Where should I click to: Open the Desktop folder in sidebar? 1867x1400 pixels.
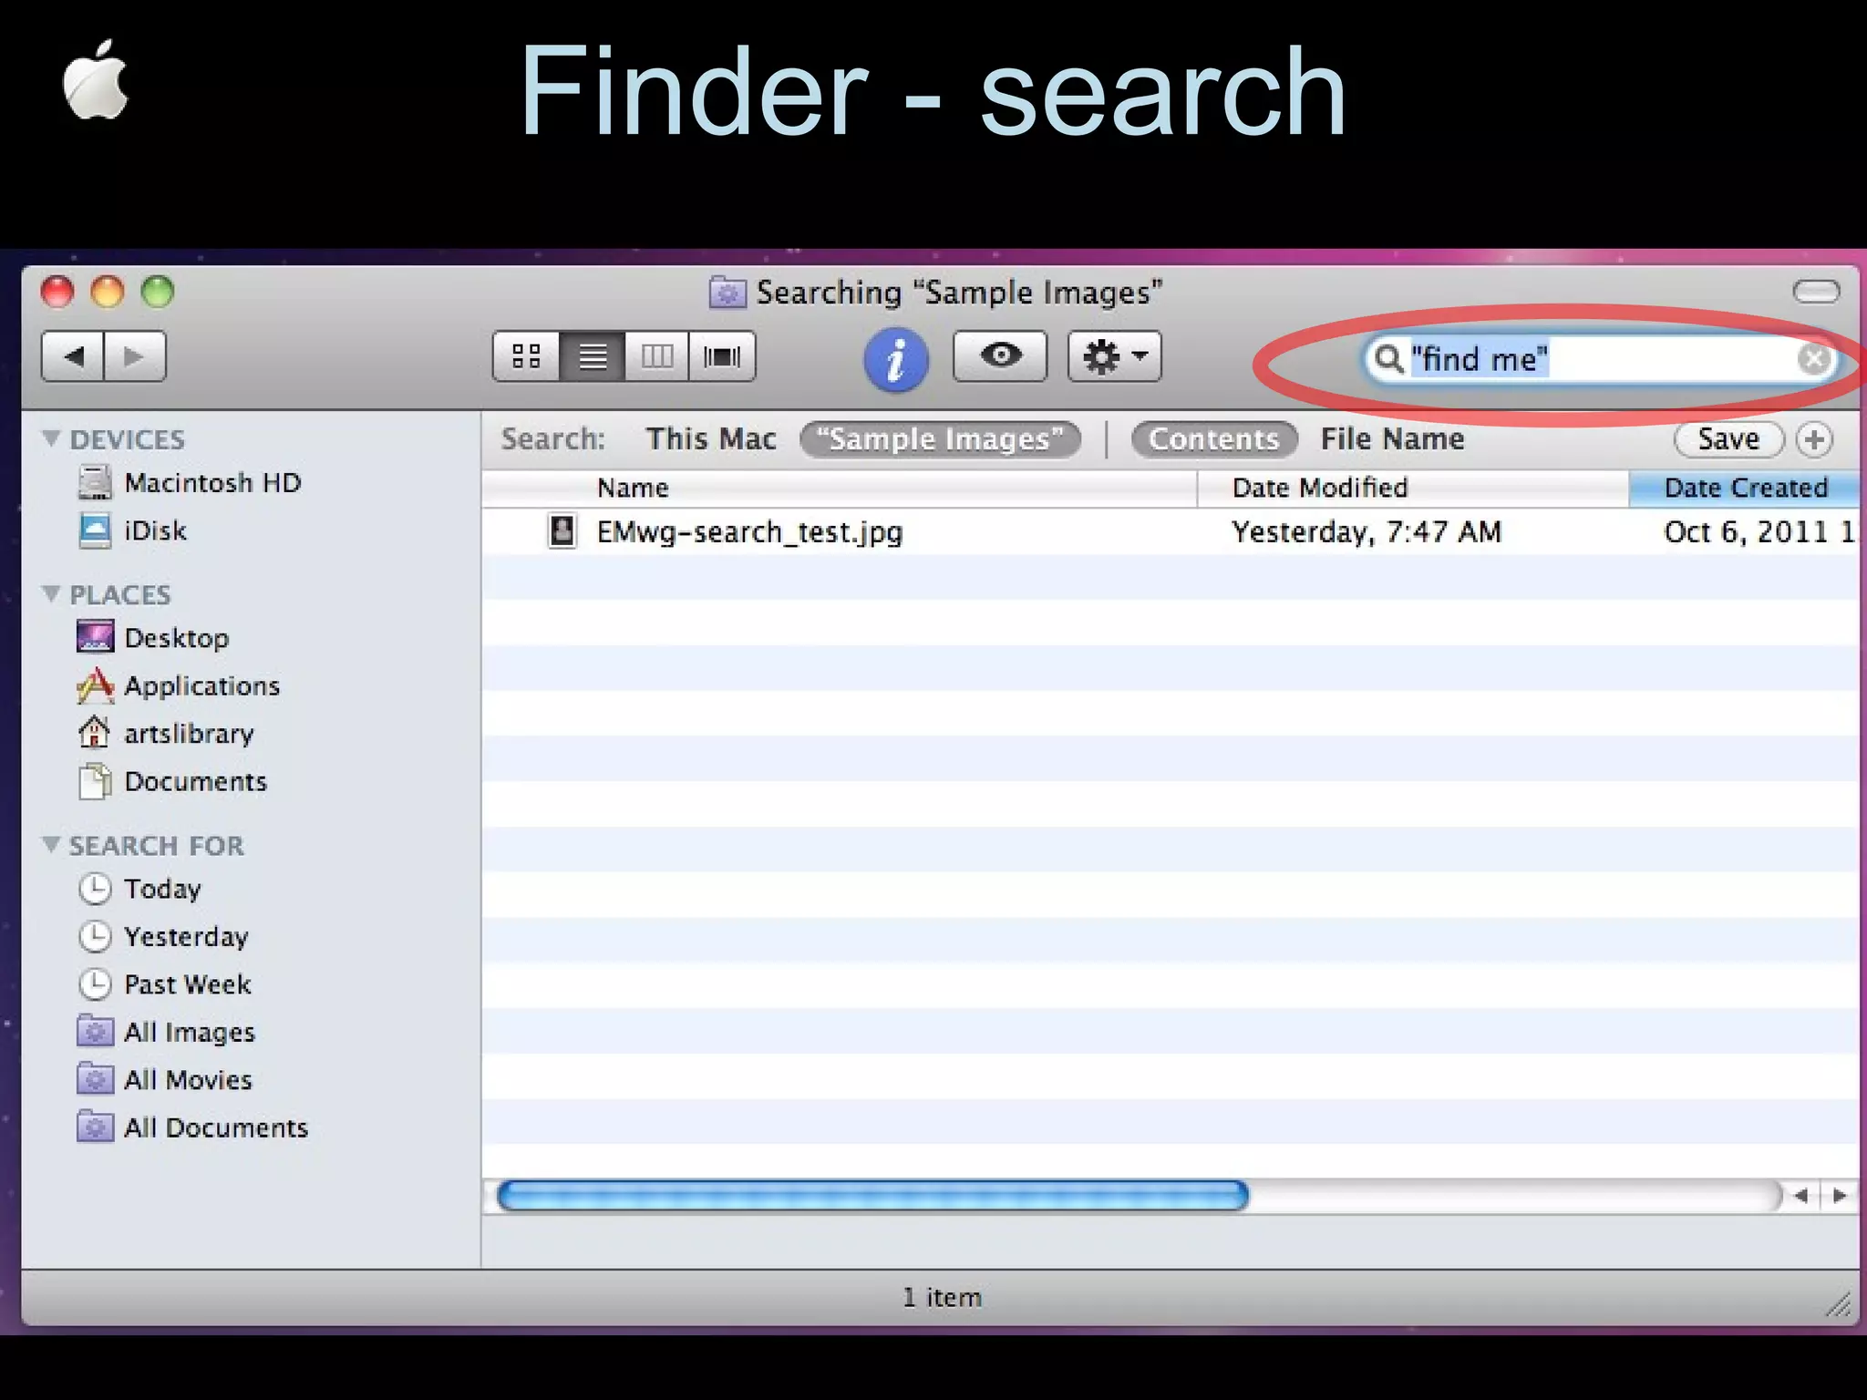tap(153, 638)
